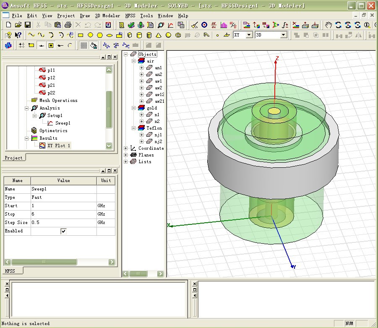
Task: Toggle the snap-to-perpendicular mode button
Action: pos(60,45)
